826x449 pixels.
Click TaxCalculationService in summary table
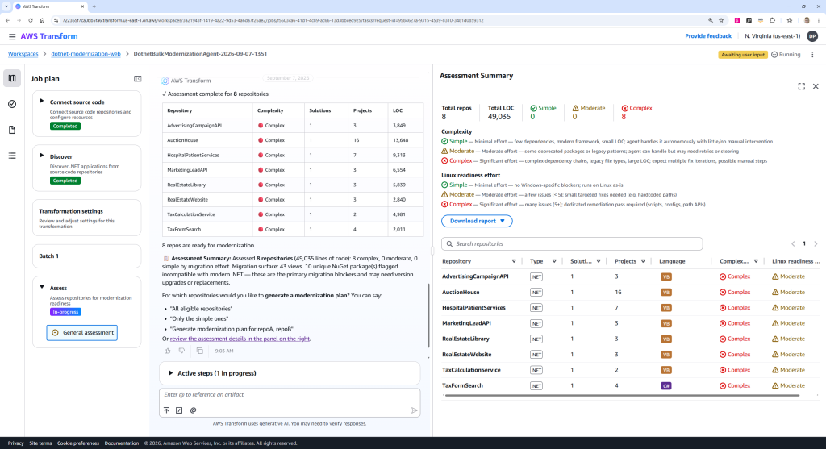click(471, 370)
